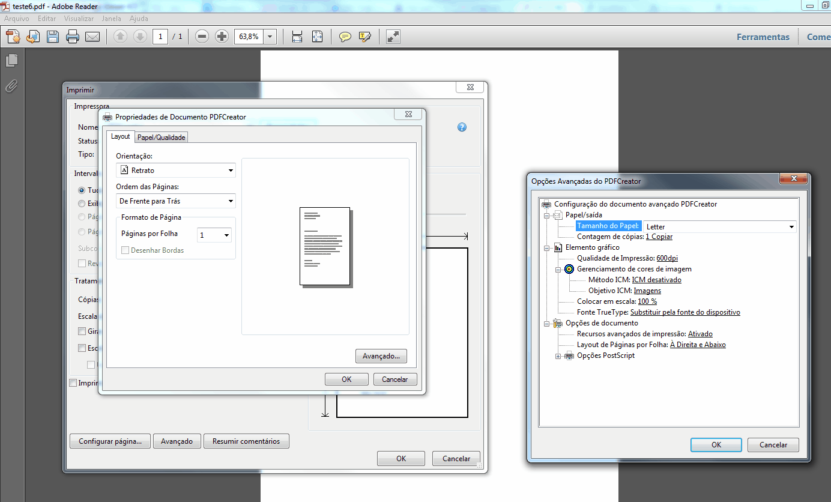Select the second radio button in Intervalo section
This screenshot has height=502, width=831.
pyautogui.click(x=82, y=204)
